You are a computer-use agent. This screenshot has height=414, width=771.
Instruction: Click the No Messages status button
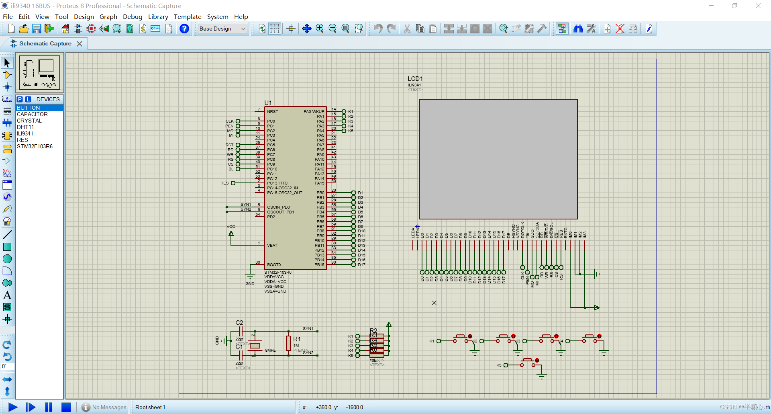pyautogui.click(x=104, y=407)
